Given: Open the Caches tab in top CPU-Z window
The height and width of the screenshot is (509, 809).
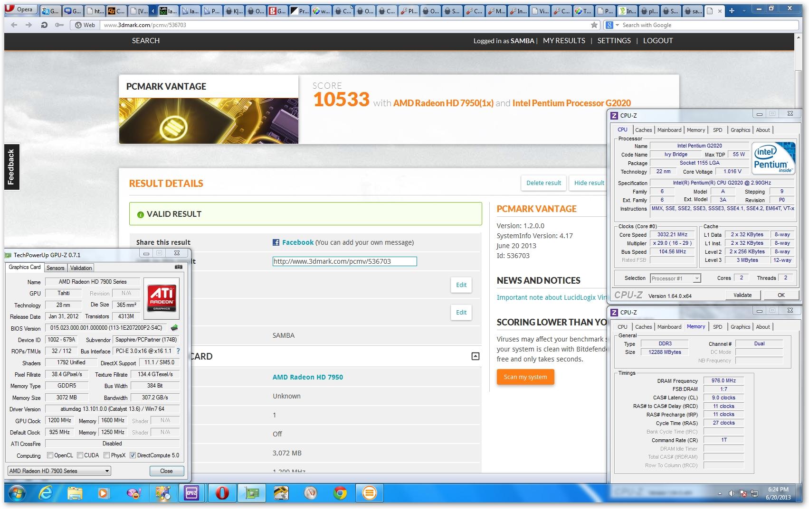Looking at the screenshot, I should click(644, 130).
